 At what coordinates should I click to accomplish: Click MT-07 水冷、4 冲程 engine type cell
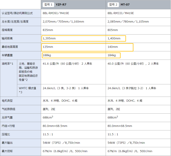(125, 101)
